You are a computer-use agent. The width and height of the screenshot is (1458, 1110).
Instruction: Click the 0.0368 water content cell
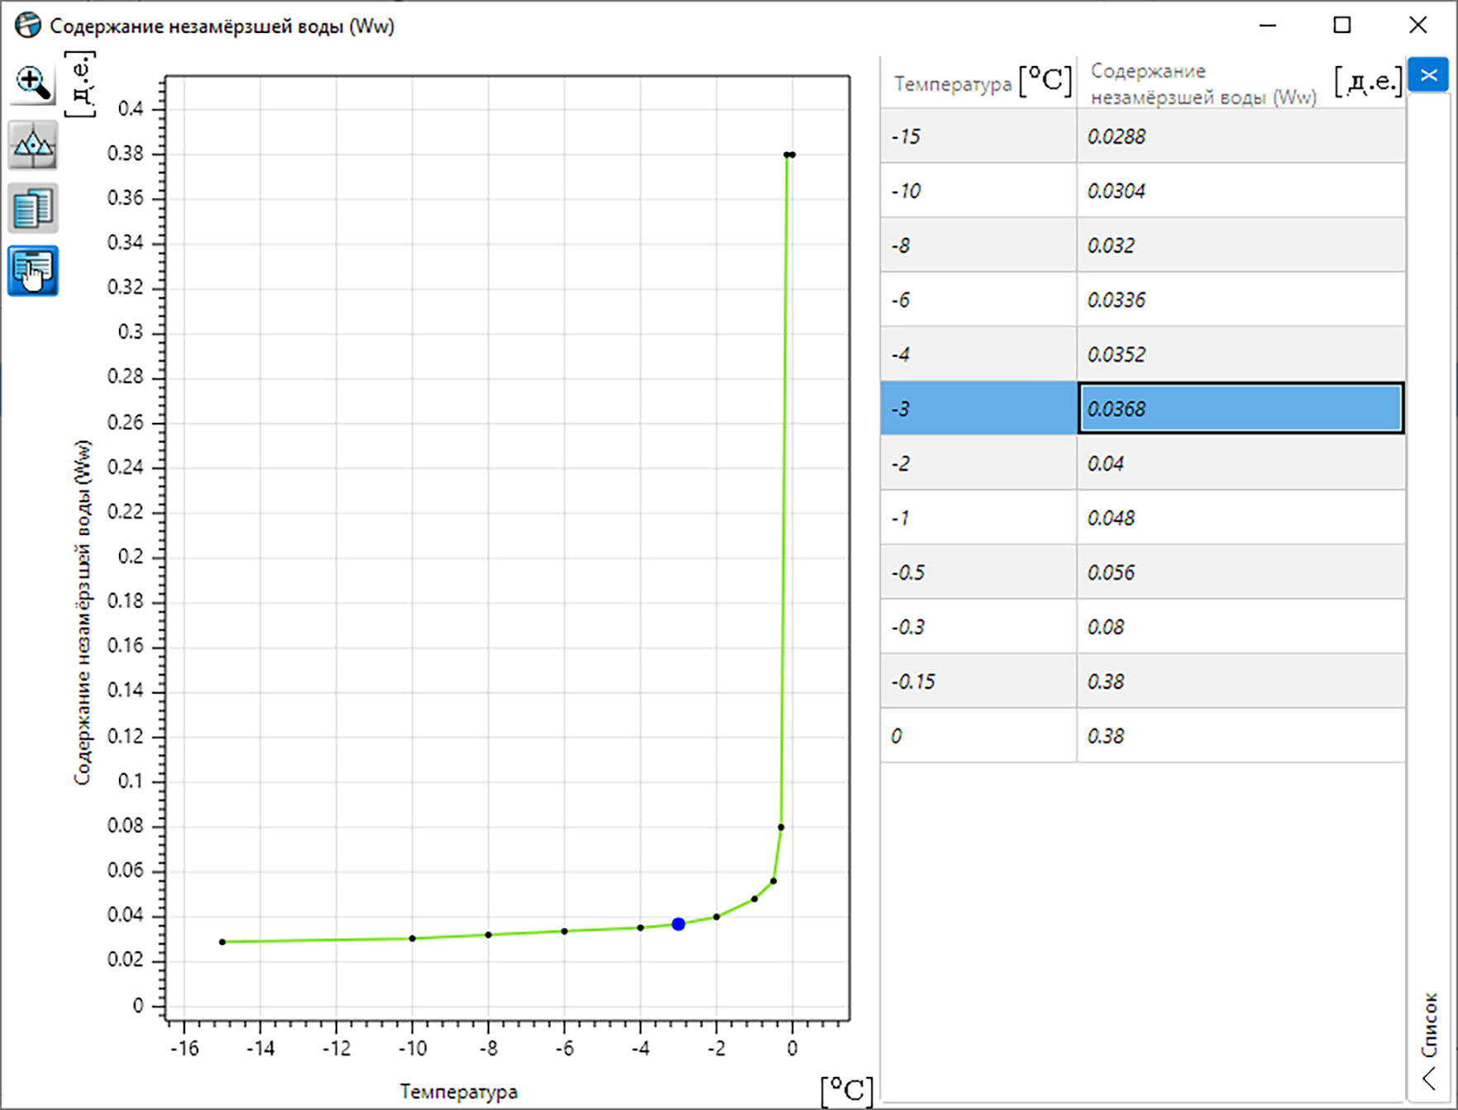click(1241, 408)
